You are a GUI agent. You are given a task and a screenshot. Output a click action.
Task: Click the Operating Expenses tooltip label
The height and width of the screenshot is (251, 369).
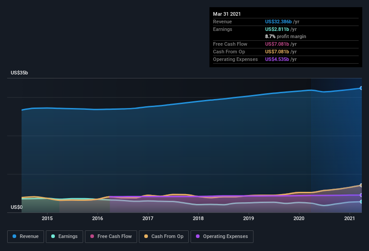click(236, 59)
